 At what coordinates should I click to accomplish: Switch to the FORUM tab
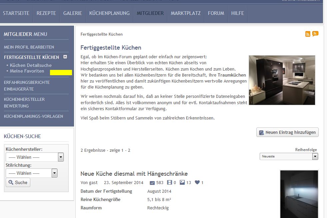click(216, 13)
